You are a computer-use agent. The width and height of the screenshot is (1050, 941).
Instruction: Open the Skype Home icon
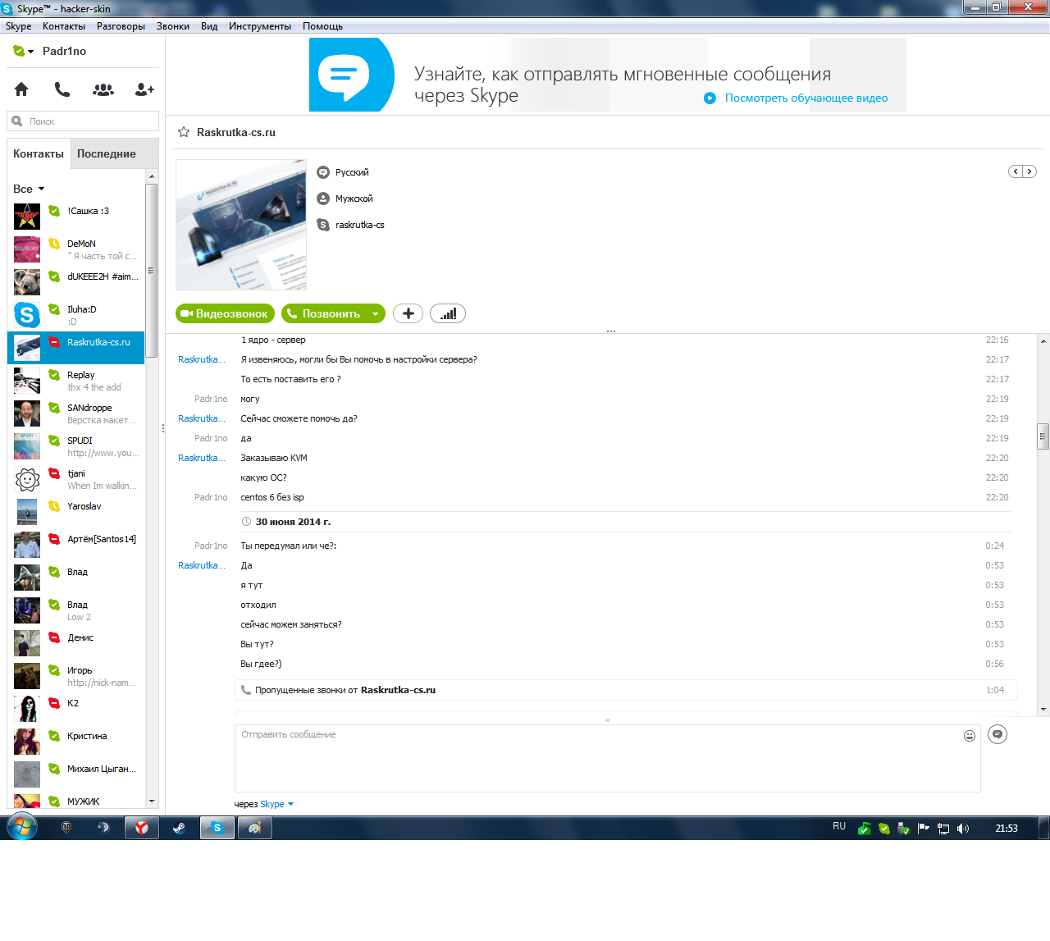(x=21, y=89)
